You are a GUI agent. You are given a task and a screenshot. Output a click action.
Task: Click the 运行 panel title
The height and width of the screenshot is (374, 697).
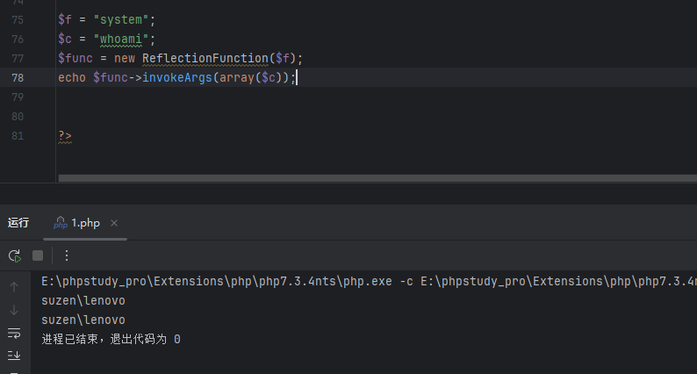coord(18,223)
